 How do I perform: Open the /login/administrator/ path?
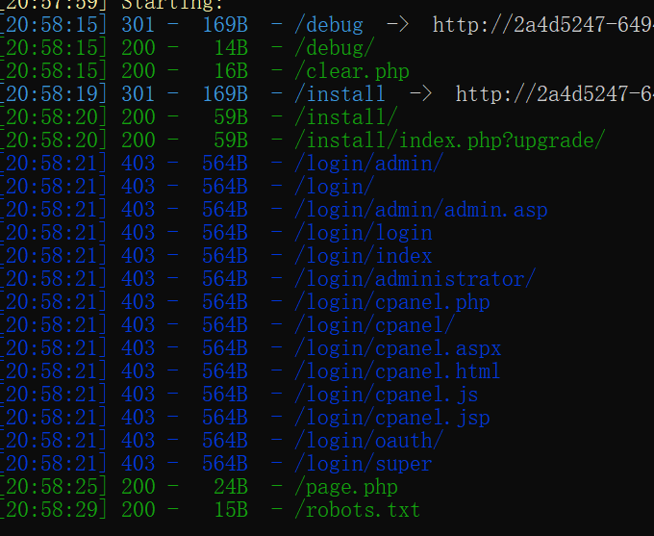pyautogui.click(x=415, y=279)
